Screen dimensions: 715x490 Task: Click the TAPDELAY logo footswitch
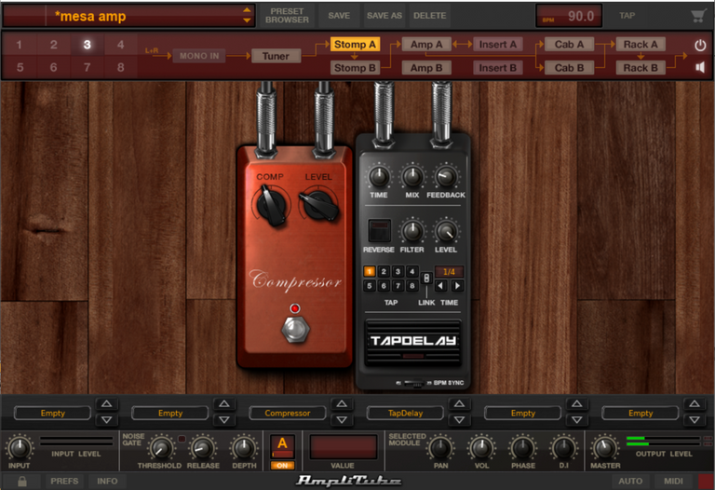pos(413,342)
